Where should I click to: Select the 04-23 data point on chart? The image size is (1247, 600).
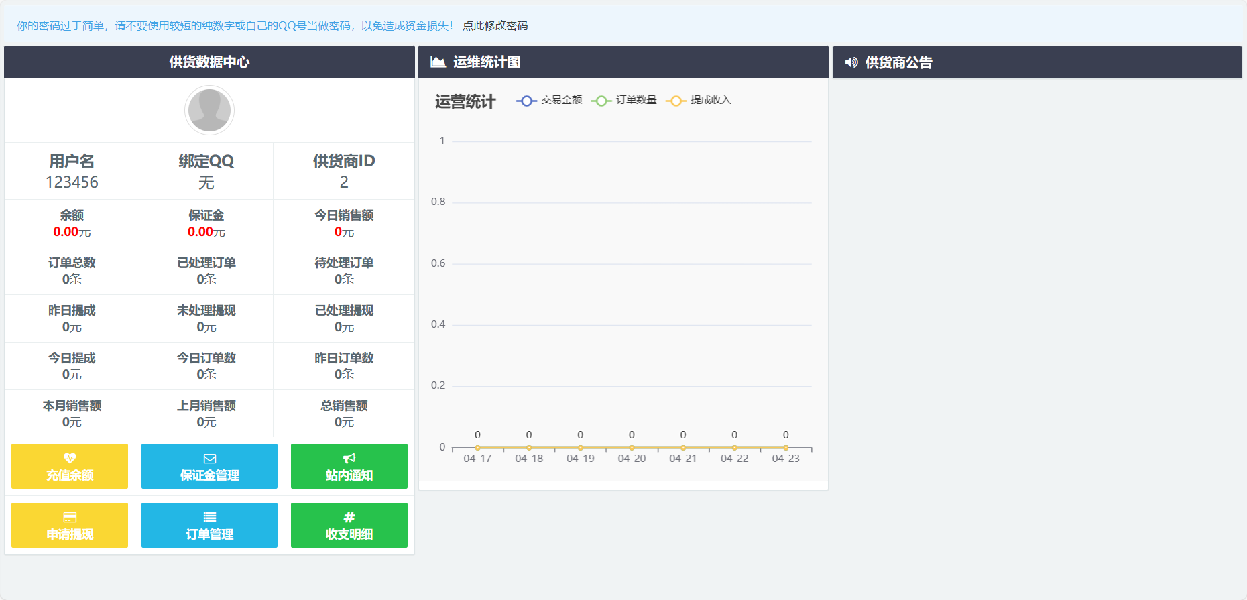[786, 447]
